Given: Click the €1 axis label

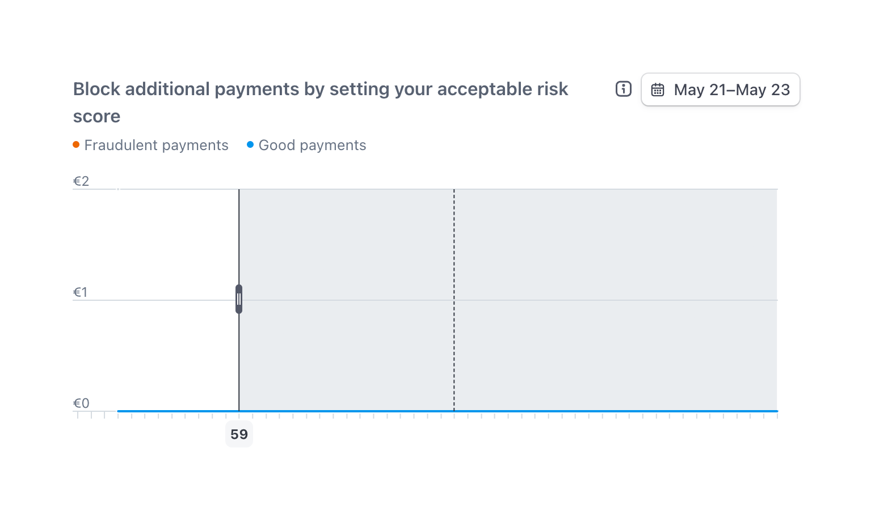Looking at the screenshot, I should [81, 292].
